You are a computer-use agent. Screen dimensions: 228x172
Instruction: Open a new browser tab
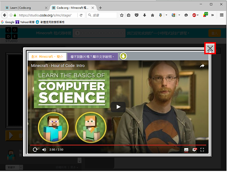pos(100,8)
